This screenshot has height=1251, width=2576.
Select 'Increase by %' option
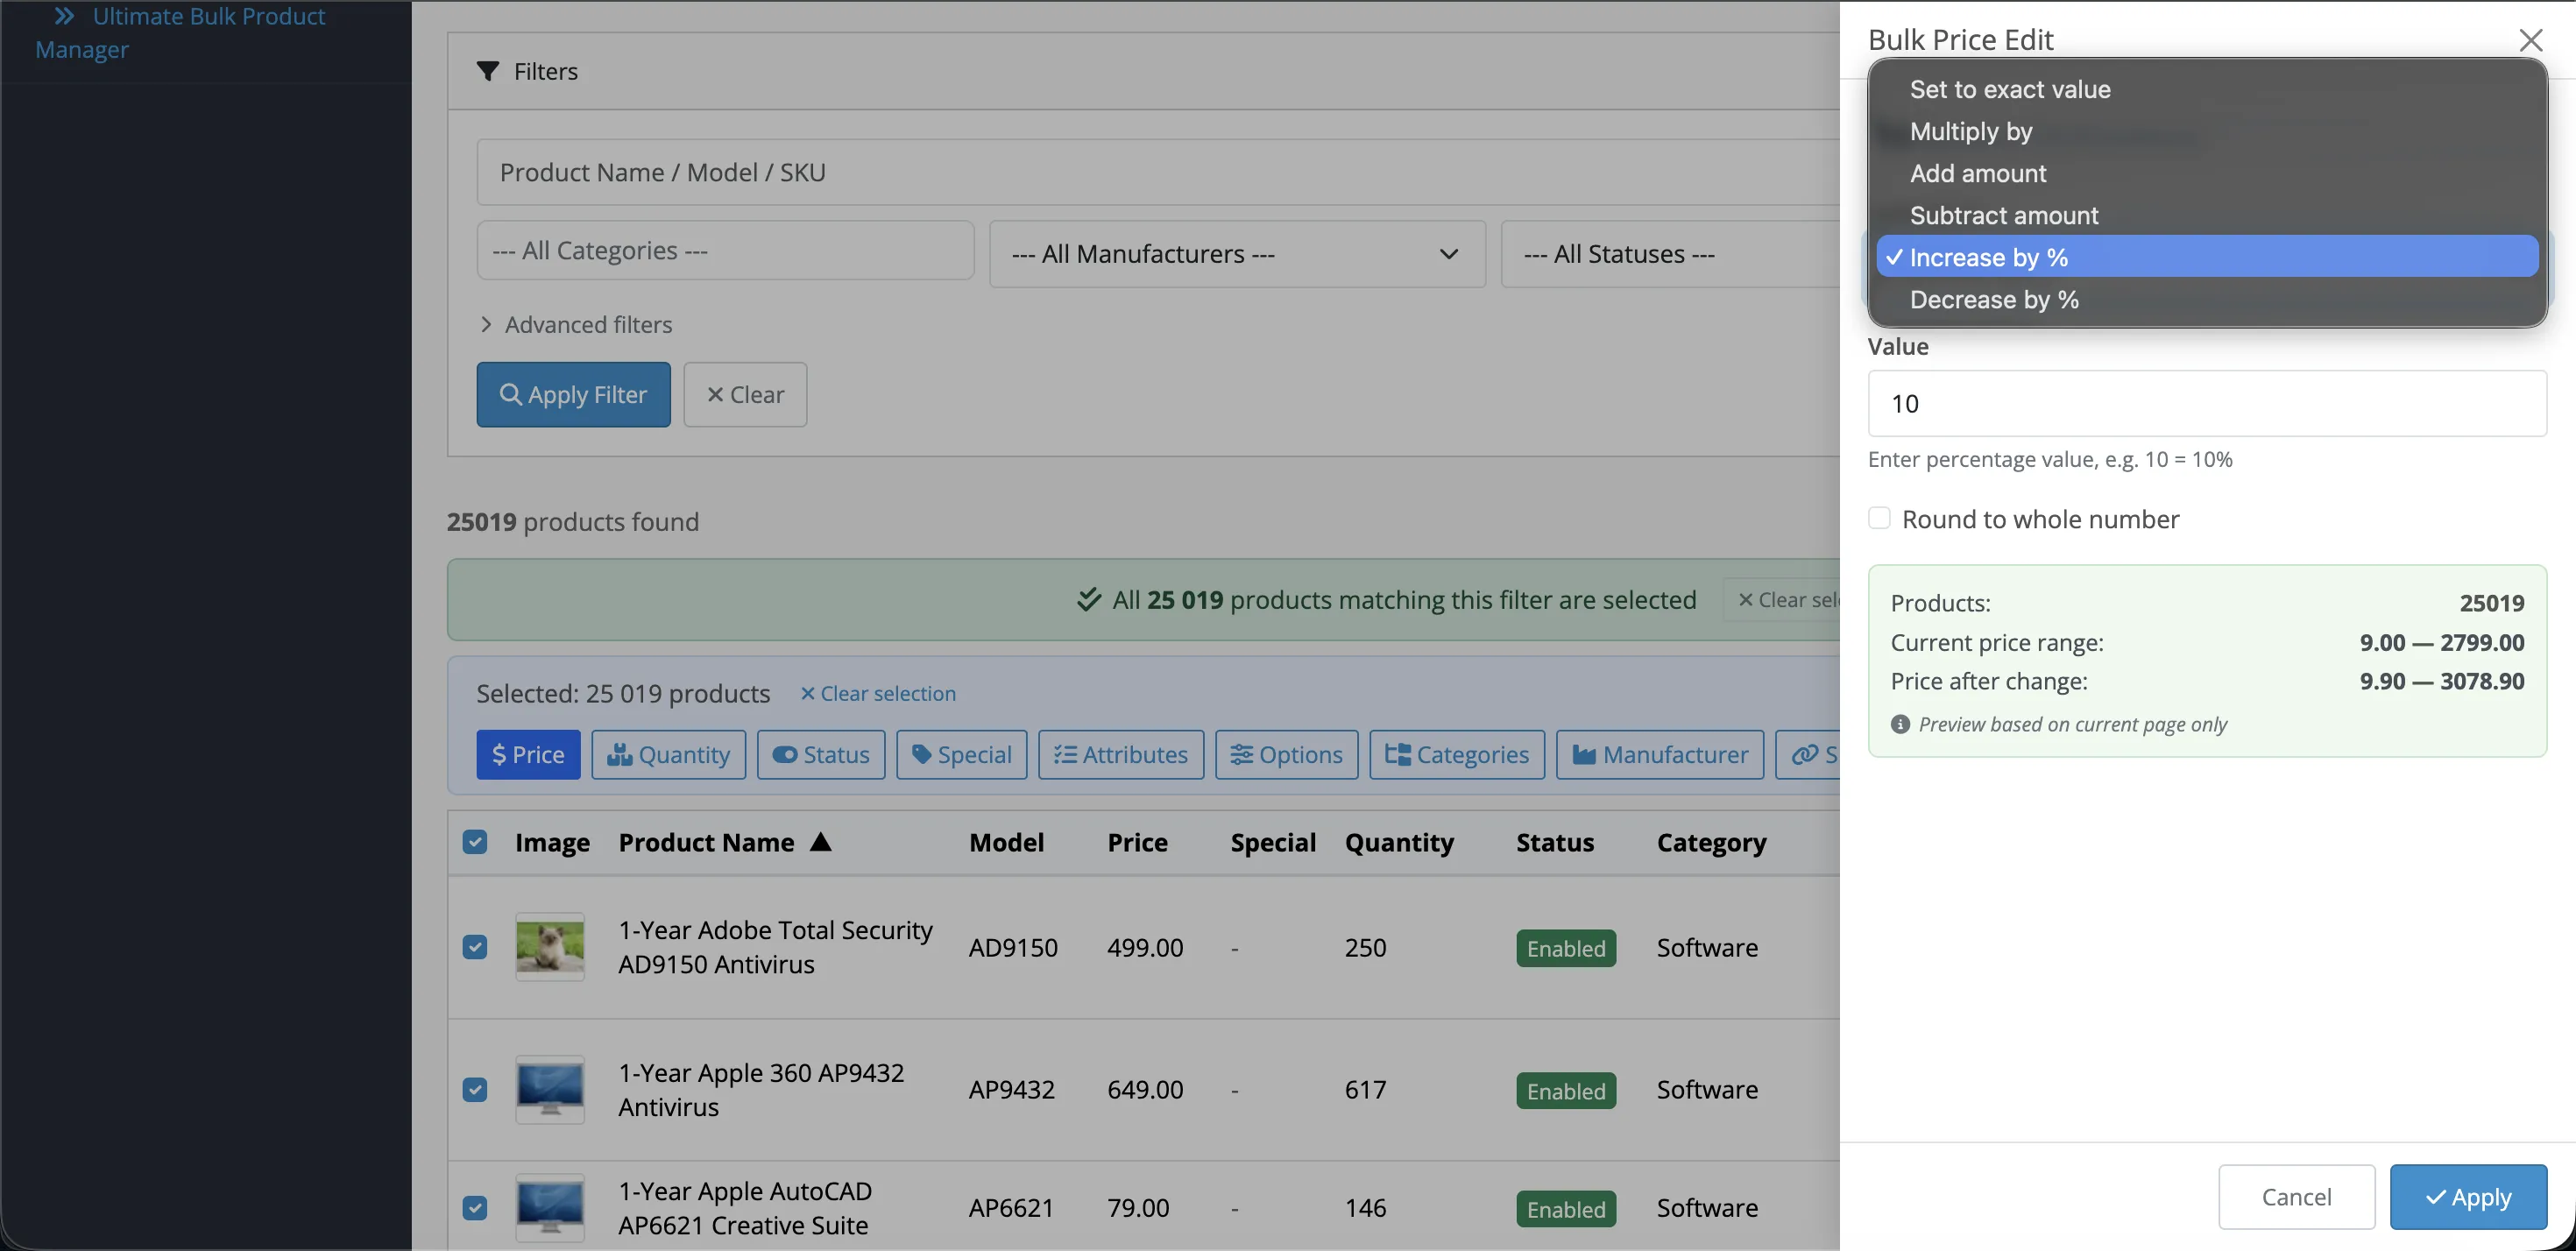2207,257
